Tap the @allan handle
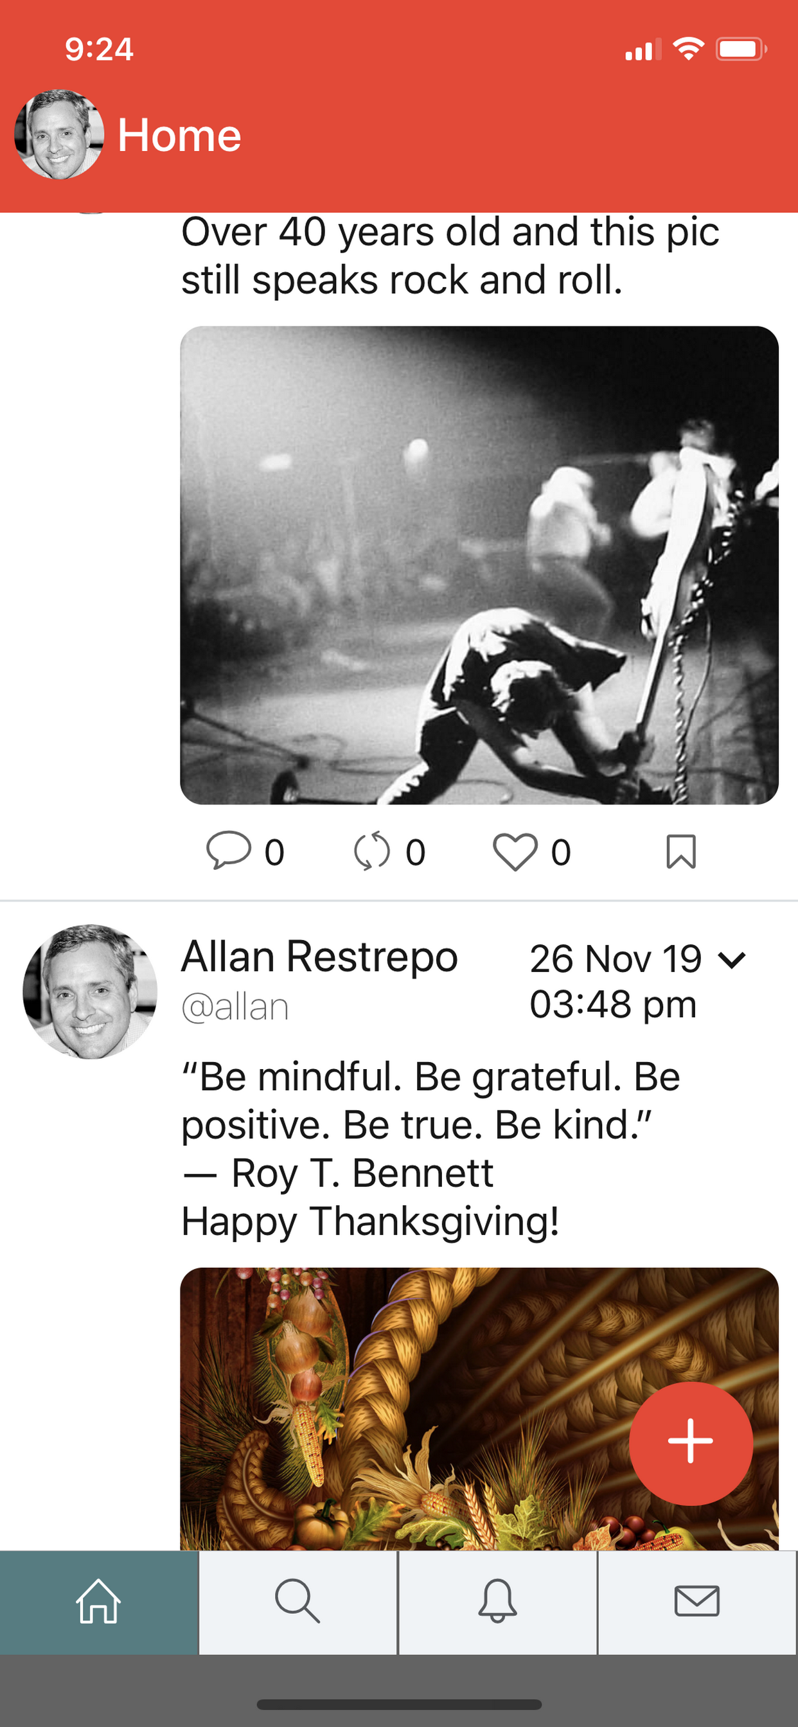 pyautogui.click(x=235, y=1007)
